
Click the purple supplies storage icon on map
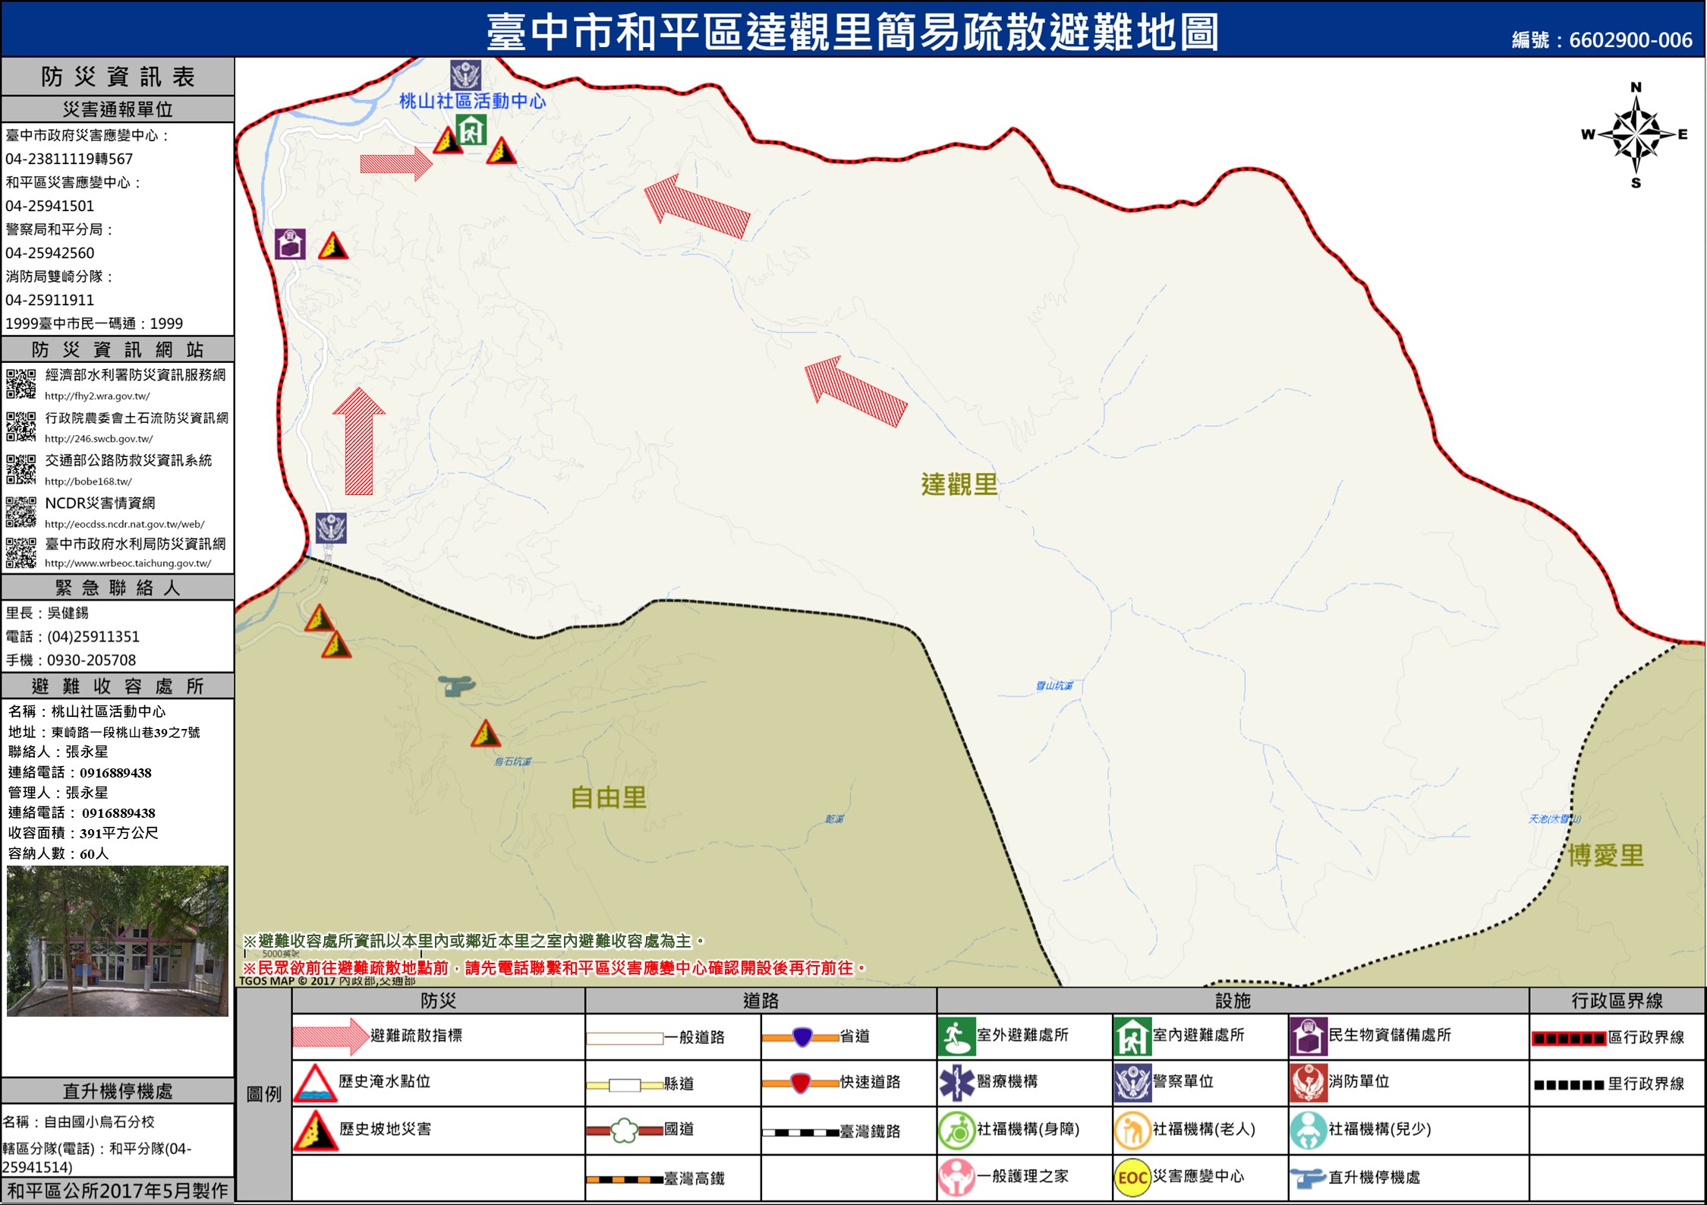pyautogui.click(x=290, y=244)
